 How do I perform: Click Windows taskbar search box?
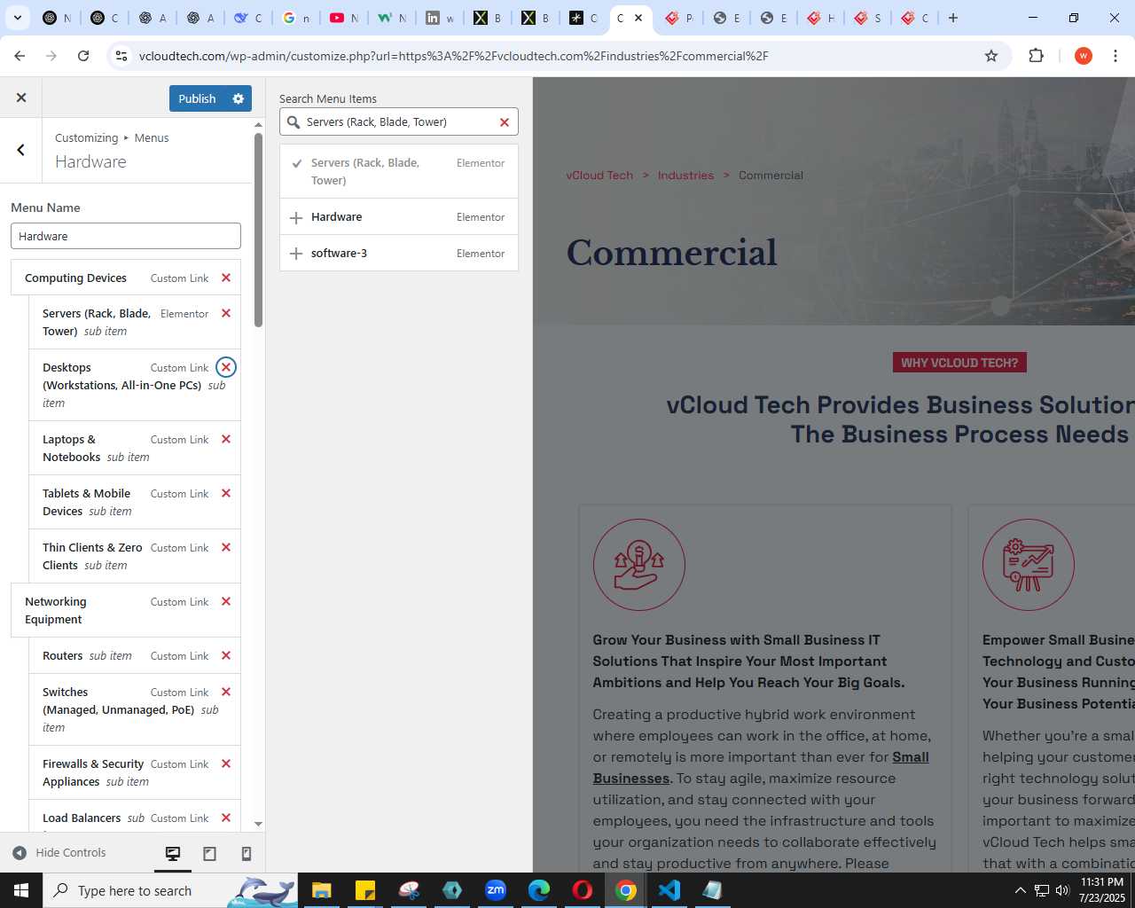coord(170,890)
